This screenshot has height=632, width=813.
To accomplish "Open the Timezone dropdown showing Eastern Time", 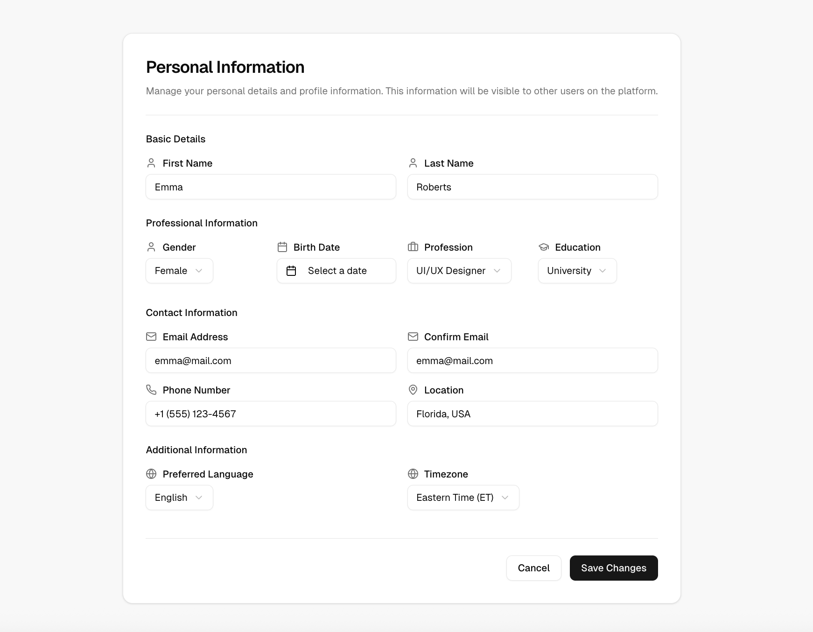I will 463,498.
